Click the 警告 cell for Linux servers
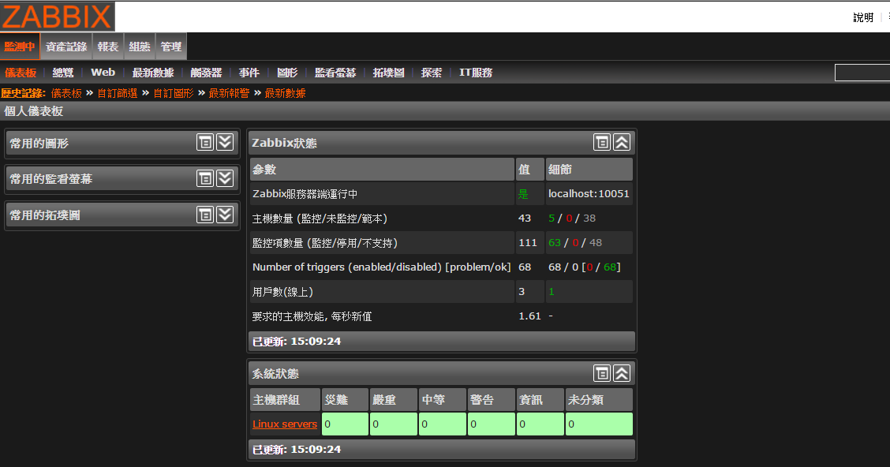 [x=492, y=424]
